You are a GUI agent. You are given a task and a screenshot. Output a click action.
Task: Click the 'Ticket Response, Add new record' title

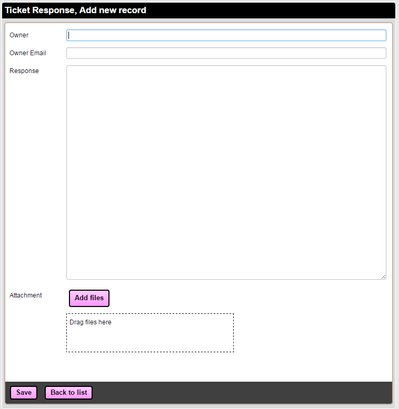click(76, 11)
